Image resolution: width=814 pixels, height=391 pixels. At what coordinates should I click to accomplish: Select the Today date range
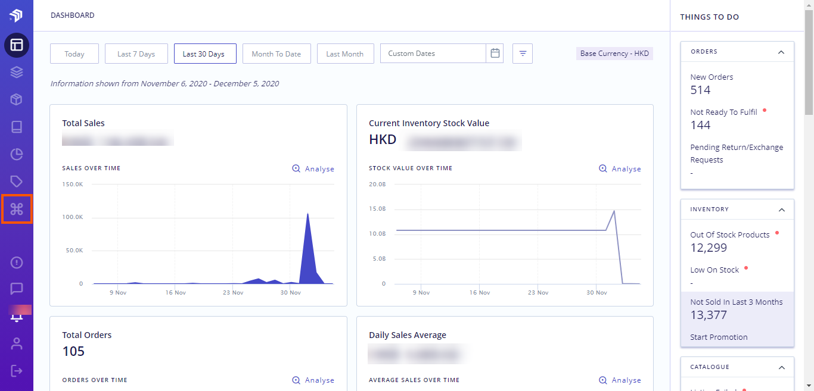(74, 54)
